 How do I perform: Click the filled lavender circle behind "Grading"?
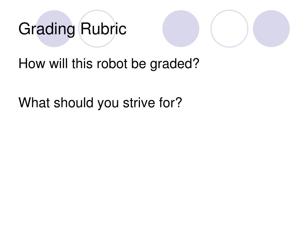(x=54, y=29)
